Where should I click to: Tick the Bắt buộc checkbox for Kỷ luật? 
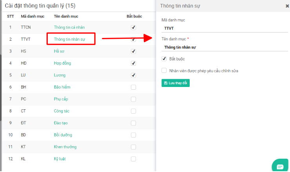(x=133, y=159)
